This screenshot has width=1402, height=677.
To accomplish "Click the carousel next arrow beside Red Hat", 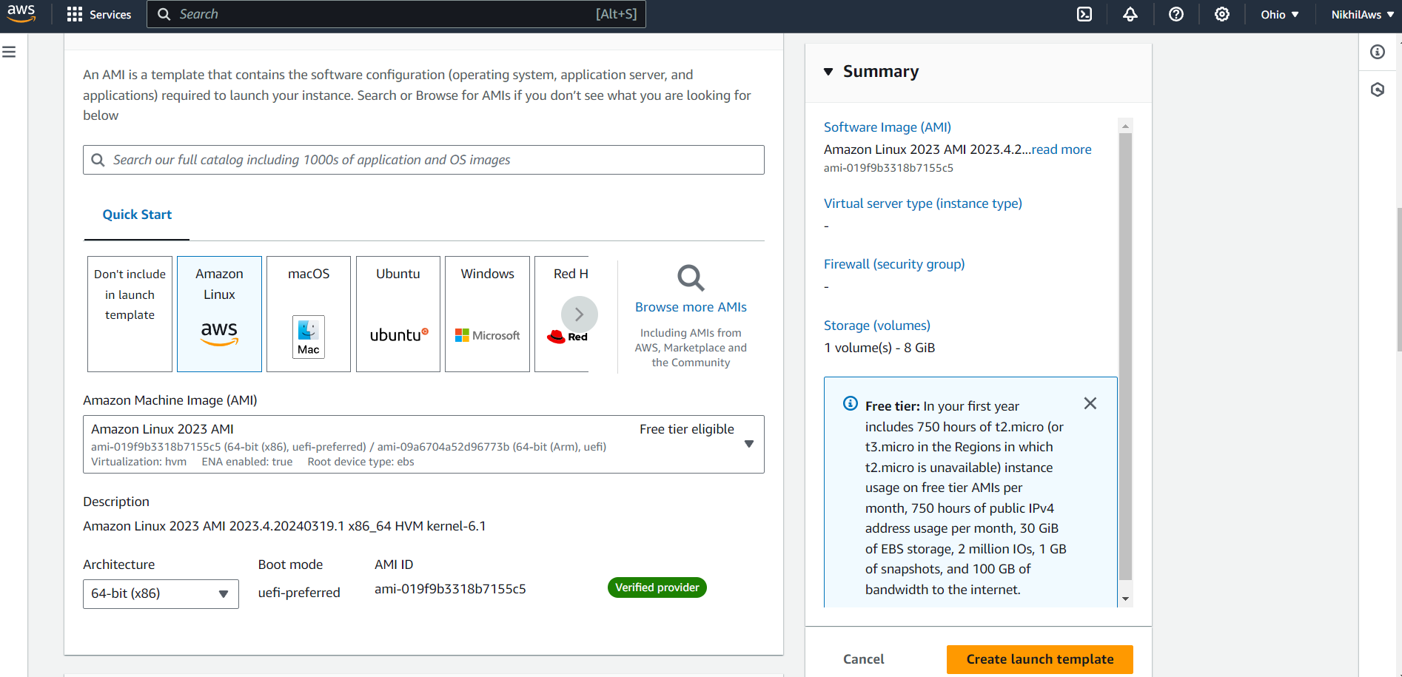I will (579, 314).
